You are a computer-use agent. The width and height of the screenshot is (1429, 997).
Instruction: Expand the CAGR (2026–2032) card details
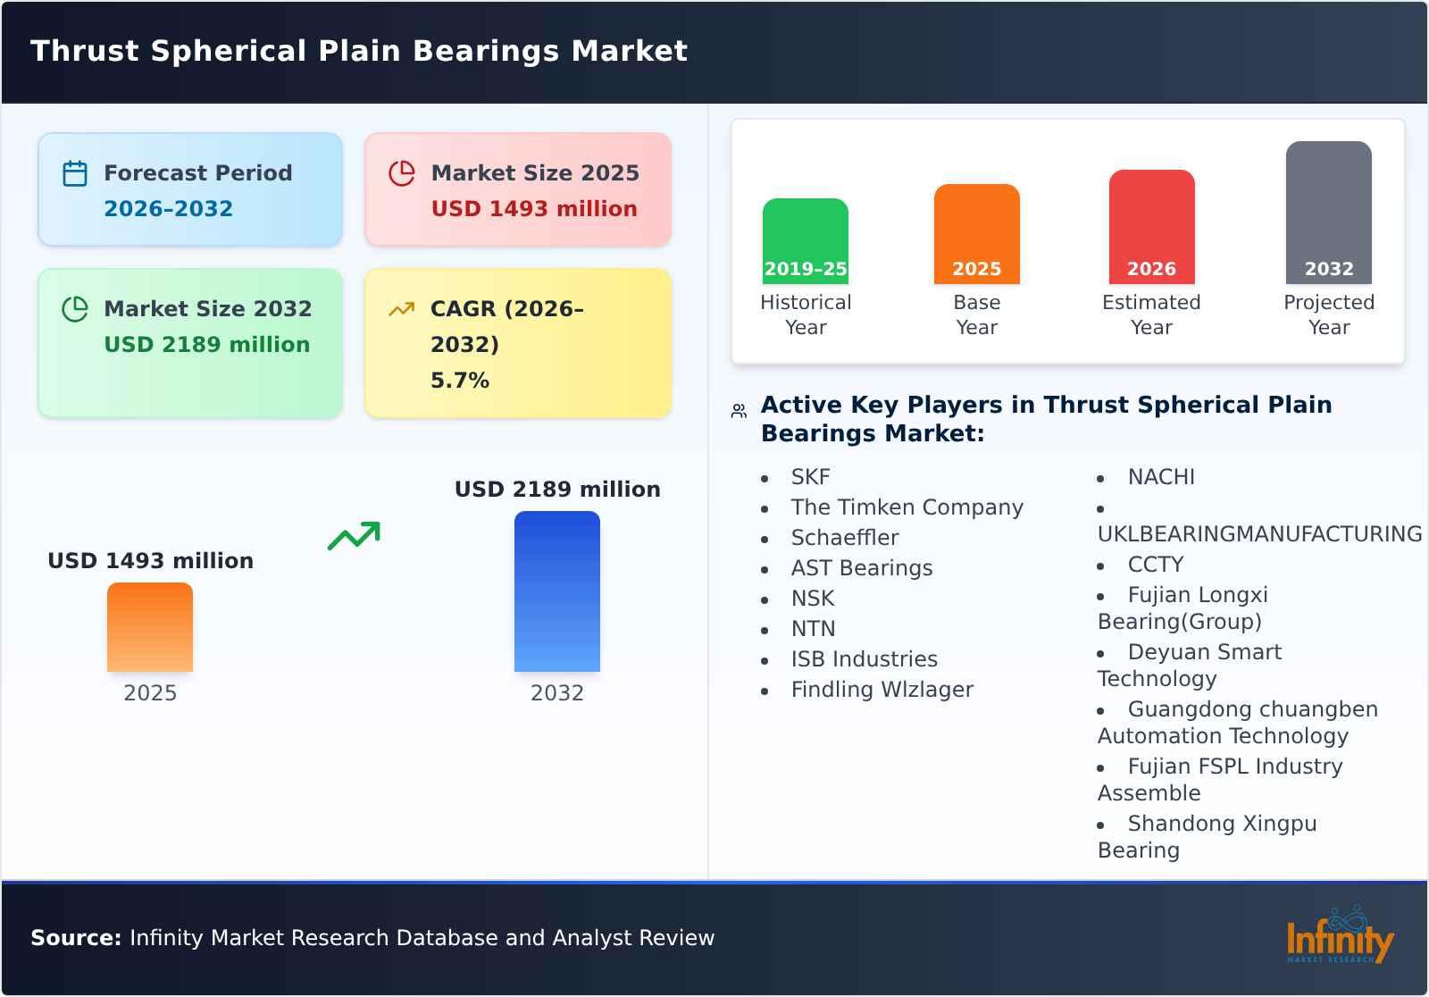517,342
